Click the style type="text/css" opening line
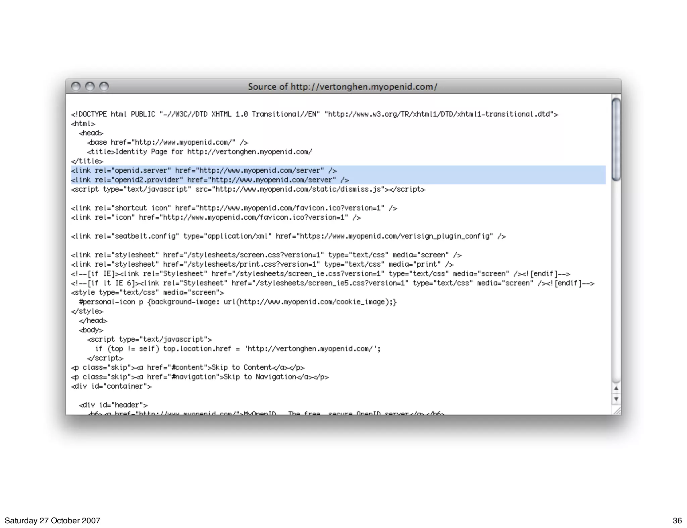687x528 pixels. [147, 292]
